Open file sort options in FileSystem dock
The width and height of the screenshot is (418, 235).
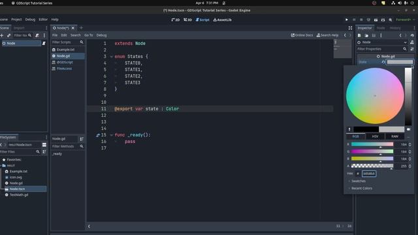pyautogui.click(x=44, y=151)
